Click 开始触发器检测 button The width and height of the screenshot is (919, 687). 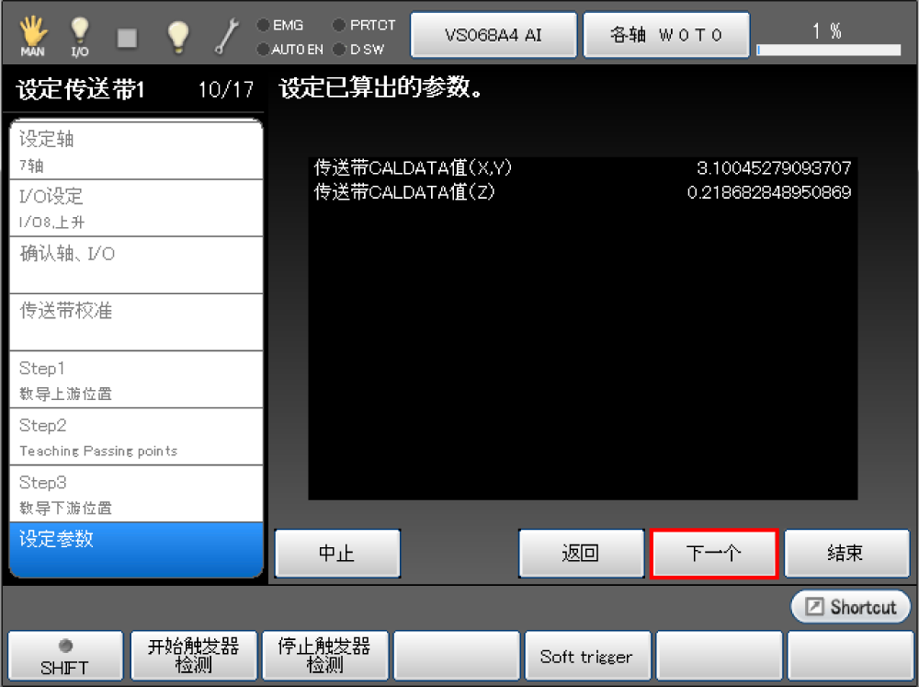(x=194, y=656)
